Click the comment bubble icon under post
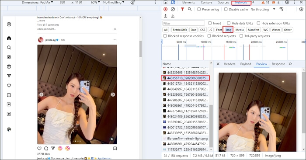The image size is (306, 160). point(46,148)
